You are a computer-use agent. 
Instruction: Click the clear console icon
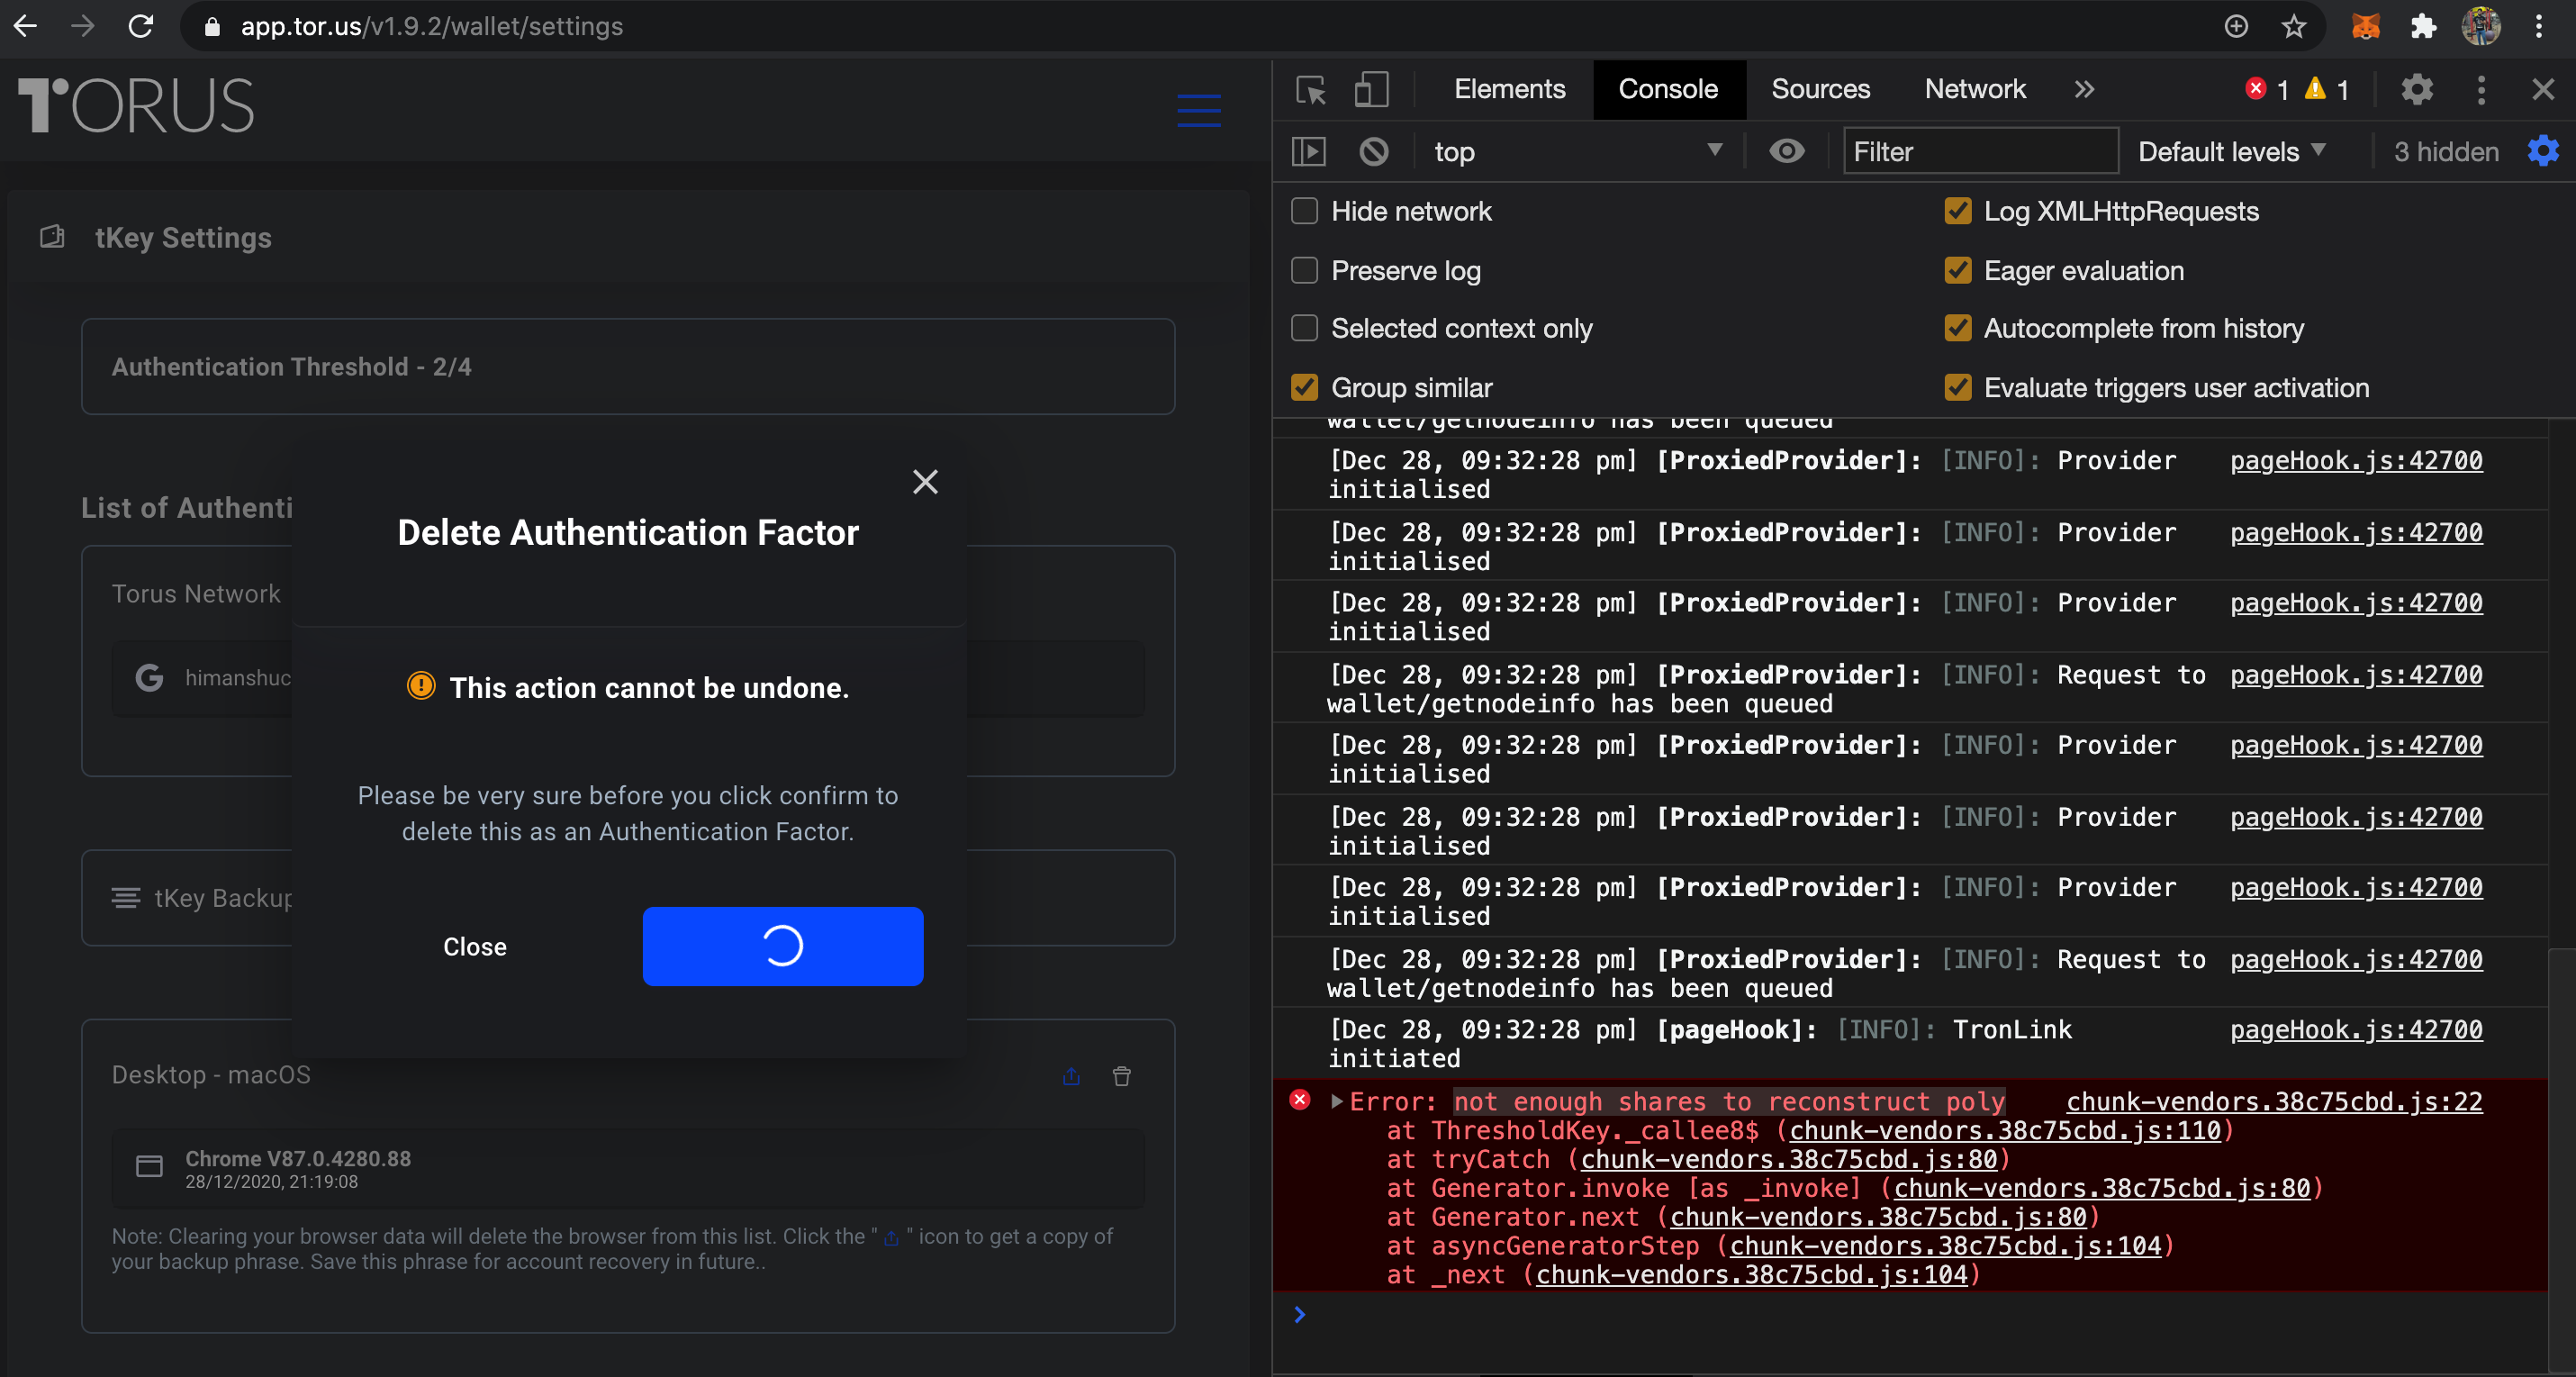[x=1374, y=151]
